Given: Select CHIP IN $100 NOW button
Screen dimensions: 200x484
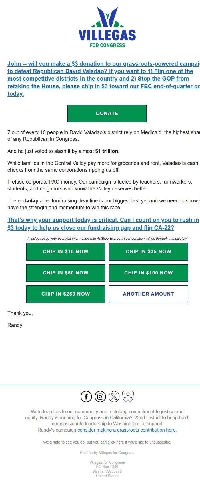Looking at the screenshot, I should [149, 273].
